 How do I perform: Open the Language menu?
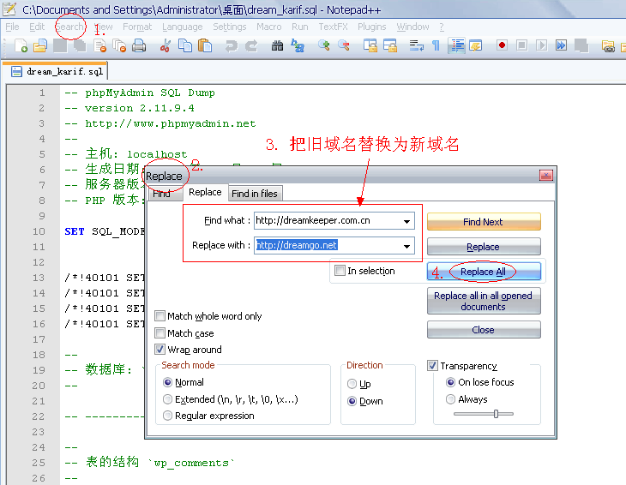182,27
